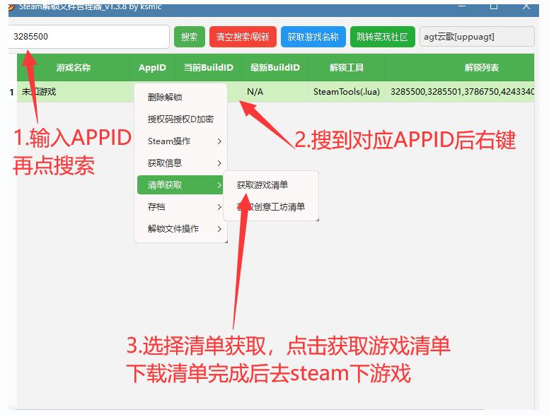Click the unlock list cell starting 3285500,3285501
Image resolution: width=549 pixels, height=417 pixels.
pos(460,92)
